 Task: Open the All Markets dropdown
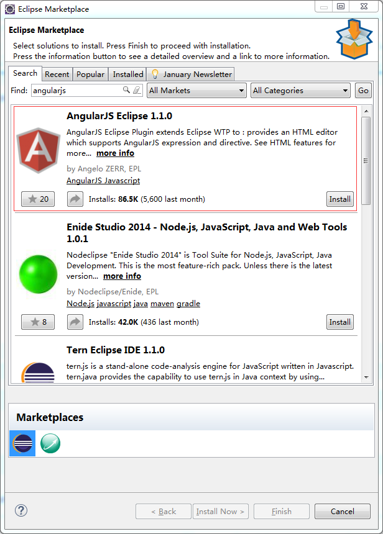tap(197, 91)
